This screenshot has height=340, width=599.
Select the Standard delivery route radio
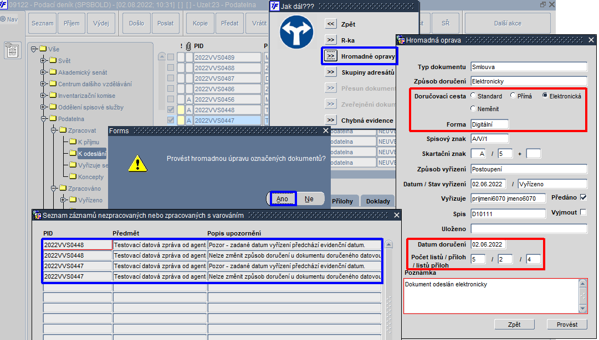pyautogui.click(x=473, y=96)
